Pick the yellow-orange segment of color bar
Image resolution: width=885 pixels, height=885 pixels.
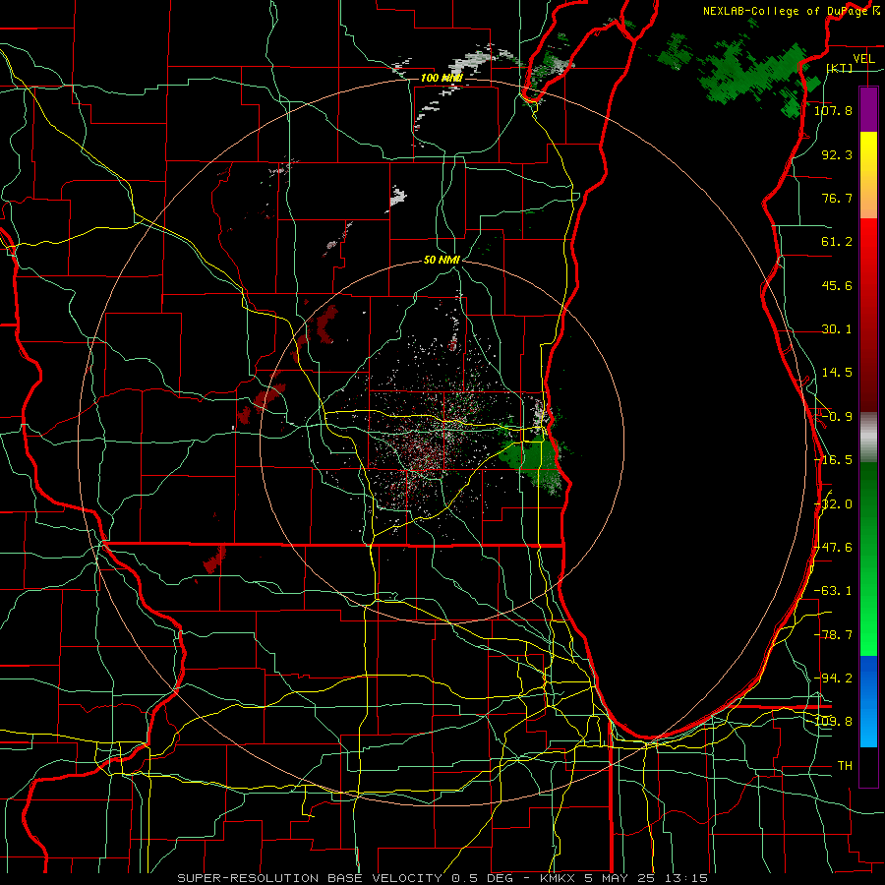tap(868, 176)
